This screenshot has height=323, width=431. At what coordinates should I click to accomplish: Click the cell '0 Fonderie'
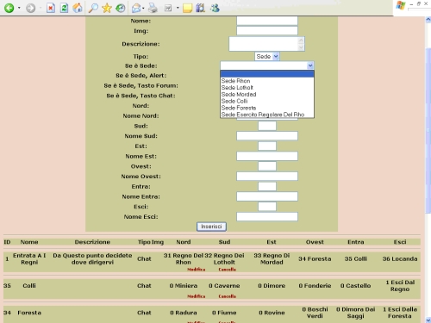click(315, 286)
